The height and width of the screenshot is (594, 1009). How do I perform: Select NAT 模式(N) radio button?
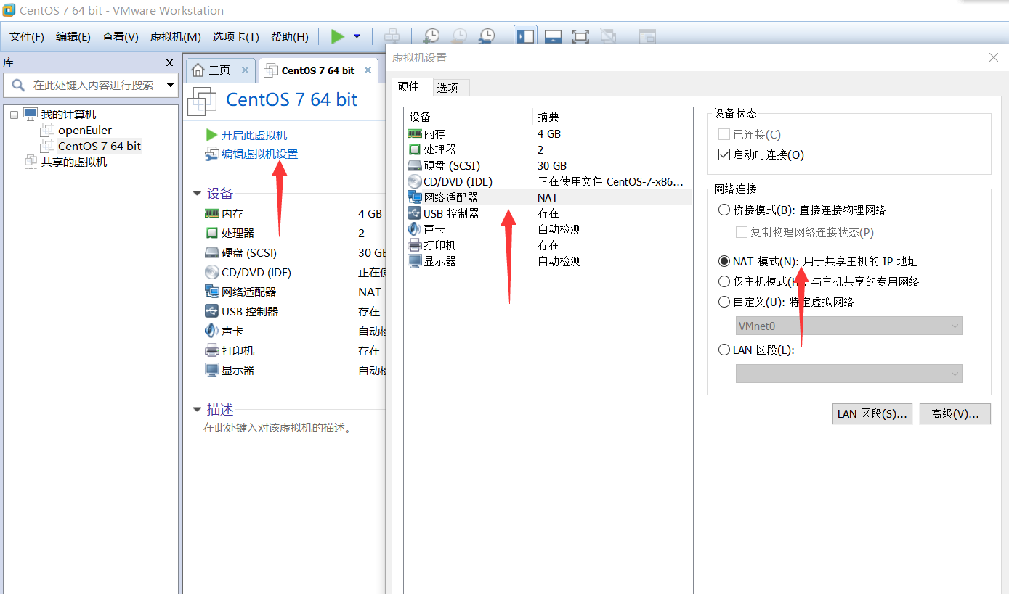724,261
